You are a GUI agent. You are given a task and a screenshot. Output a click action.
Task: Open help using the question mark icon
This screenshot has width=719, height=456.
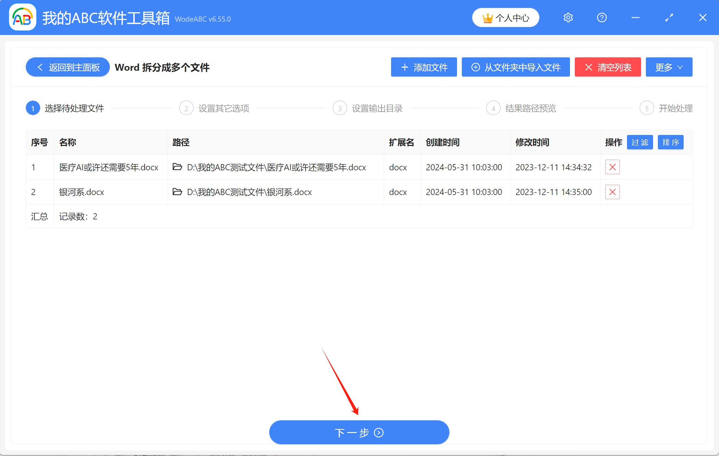click(602, 18)
